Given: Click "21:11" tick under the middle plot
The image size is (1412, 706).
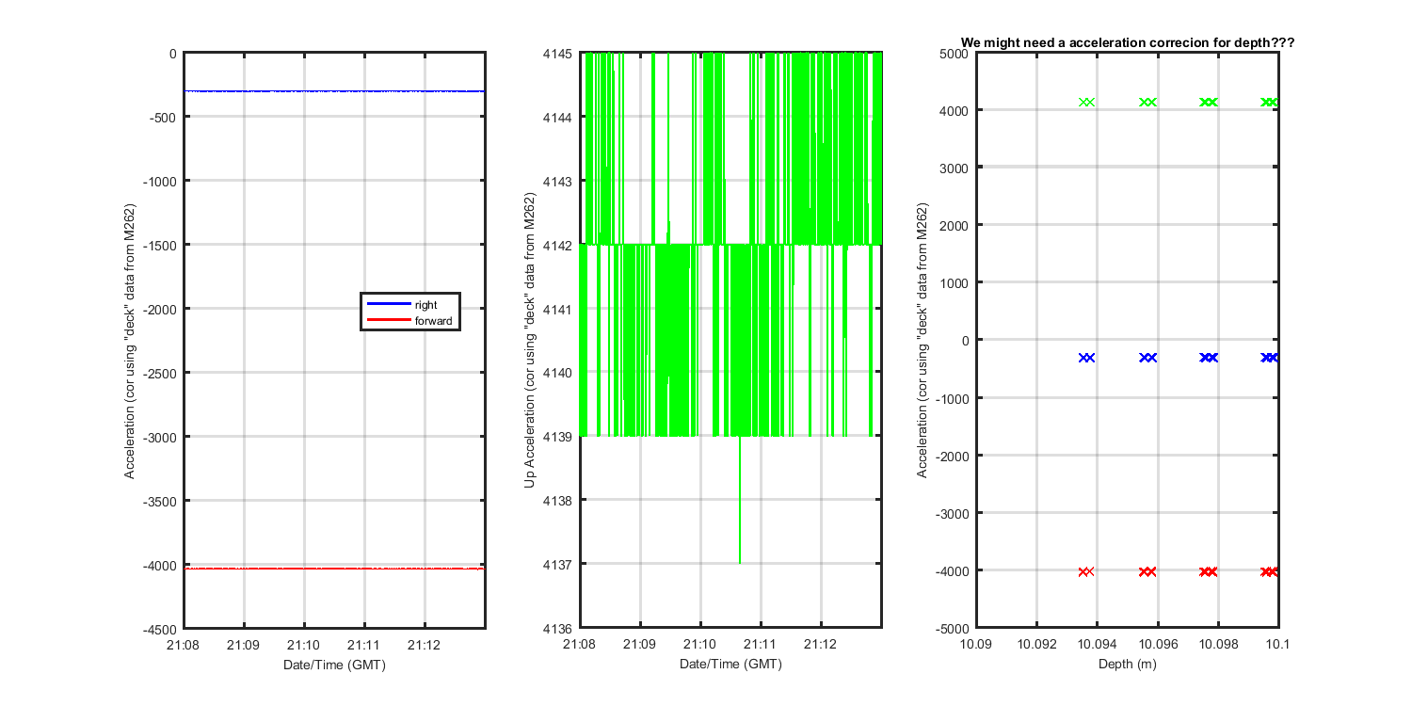Looking at the screenshot, I should [x=761, y=645].
